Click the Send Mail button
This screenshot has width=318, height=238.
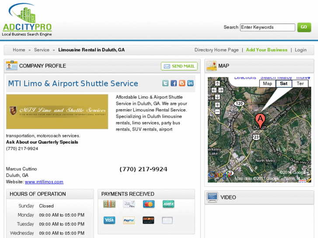point(179,66)
